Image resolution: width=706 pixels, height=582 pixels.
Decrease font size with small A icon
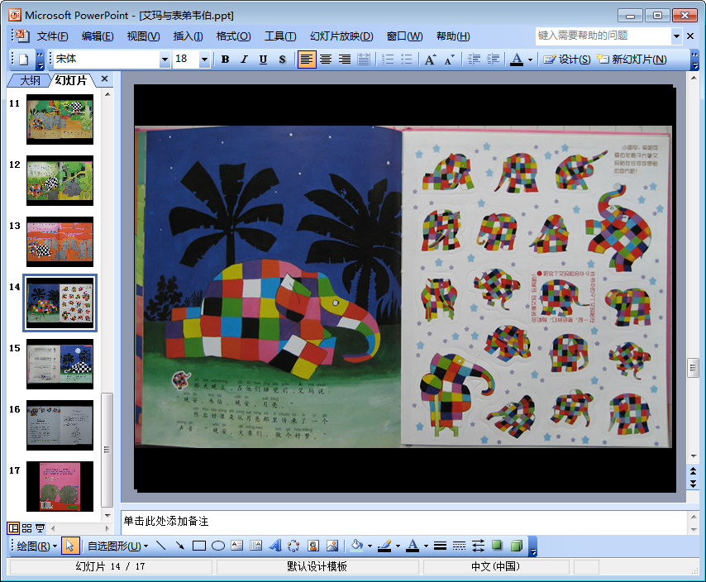449,60
